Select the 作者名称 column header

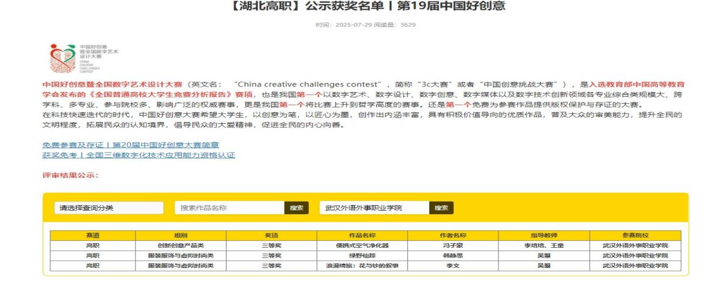pyautogui.click(x=453, y=236)
